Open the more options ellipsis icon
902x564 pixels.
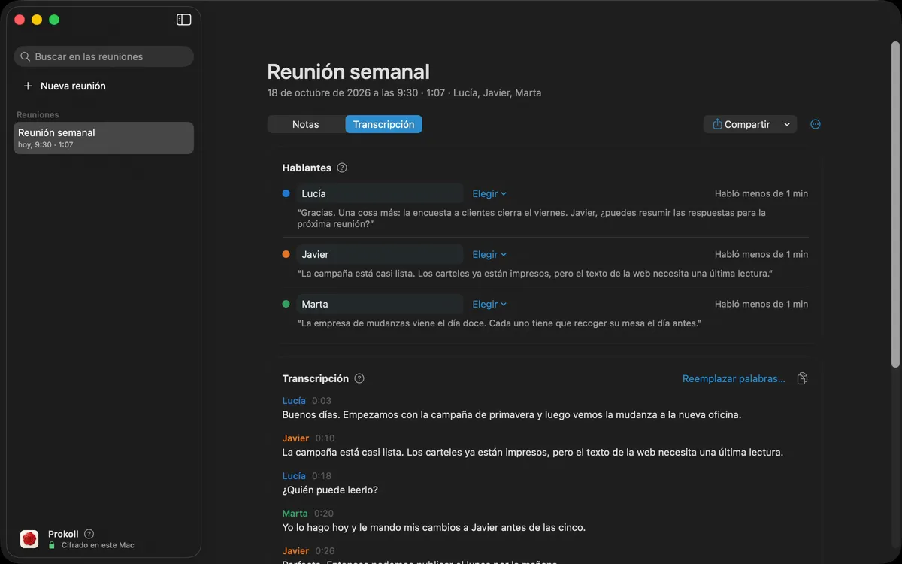pos(816,124)
